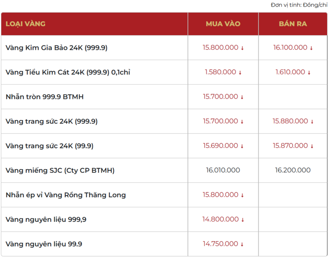The image size is (331, 257).
Task: Click the SJC sell price 16.200.000
Action: click(x=293, y=170)
